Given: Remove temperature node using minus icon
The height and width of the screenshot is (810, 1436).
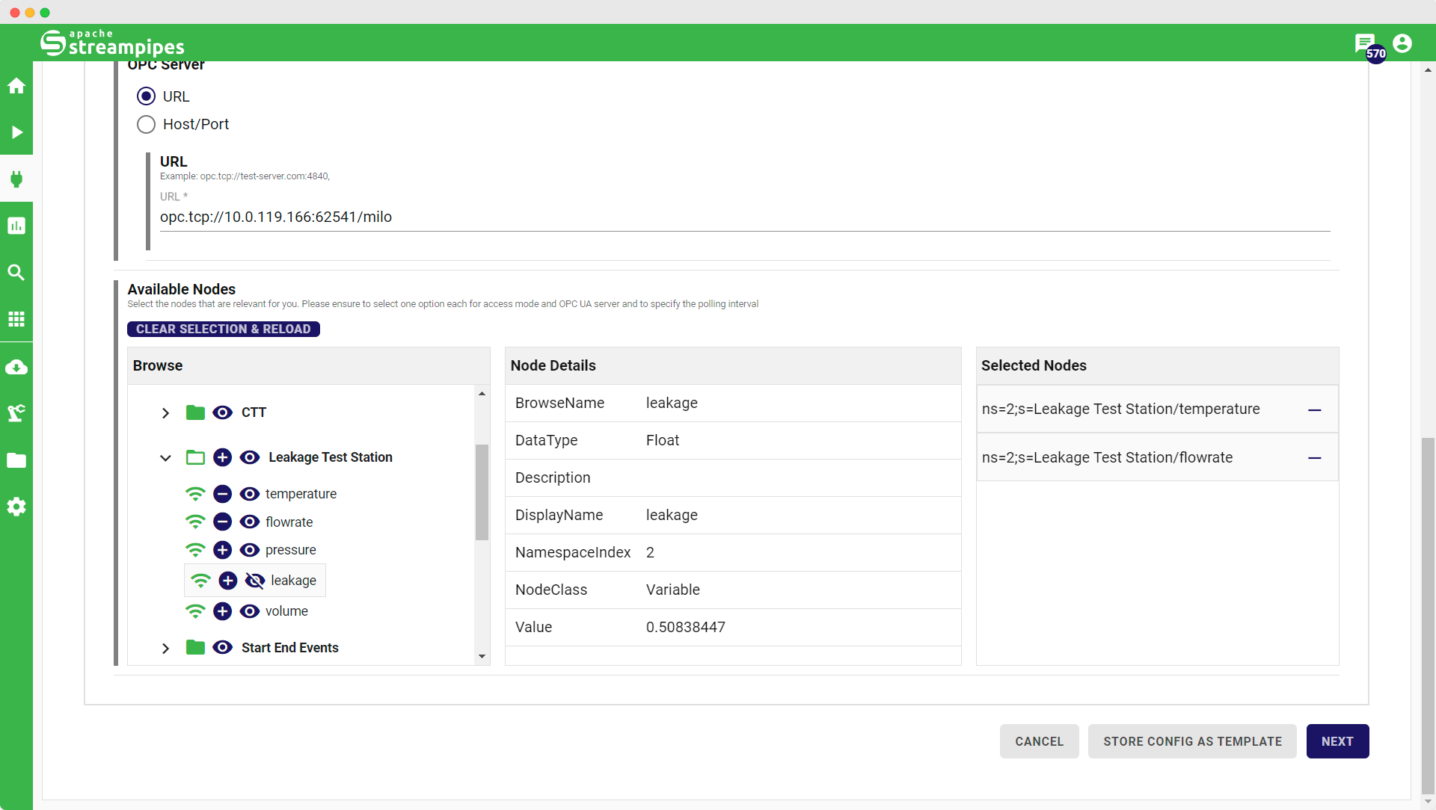Looking at the screenshot, I should pyautogui.click(x=222, y=494).
